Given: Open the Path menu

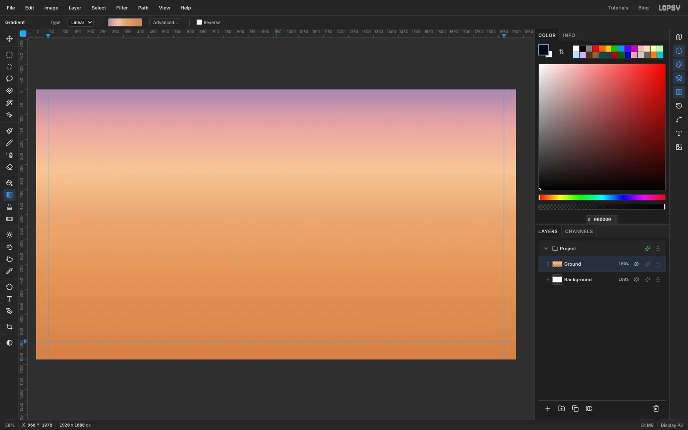Looking at the screenshot, I should pos(143,8).
